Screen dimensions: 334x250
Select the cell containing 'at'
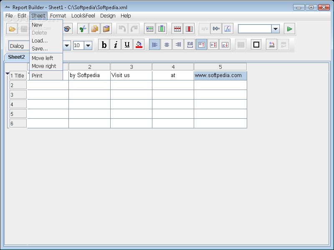(x=173, y=75)
